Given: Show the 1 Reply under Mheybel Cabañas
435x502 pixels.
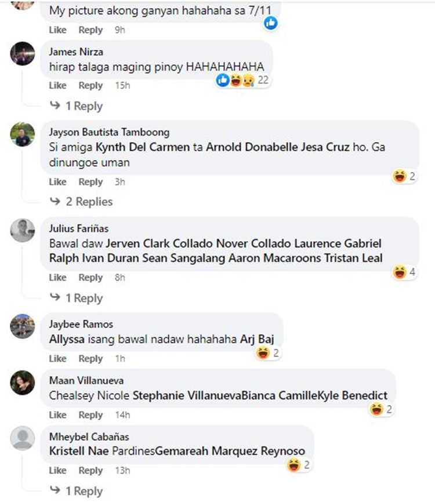Looking at the screenshot, I should pyautogui.click(x=77, y=490).
